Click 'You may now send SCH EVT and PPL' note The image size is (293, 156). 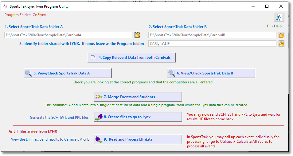(x=234, y=117)
